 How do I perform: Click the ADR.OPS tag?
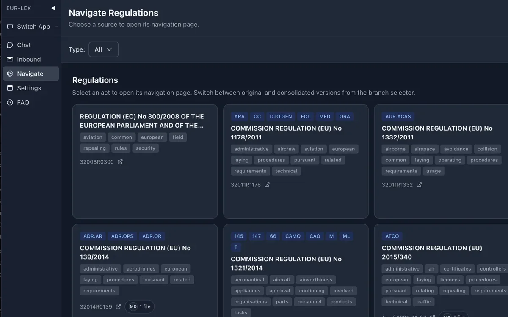122,236
